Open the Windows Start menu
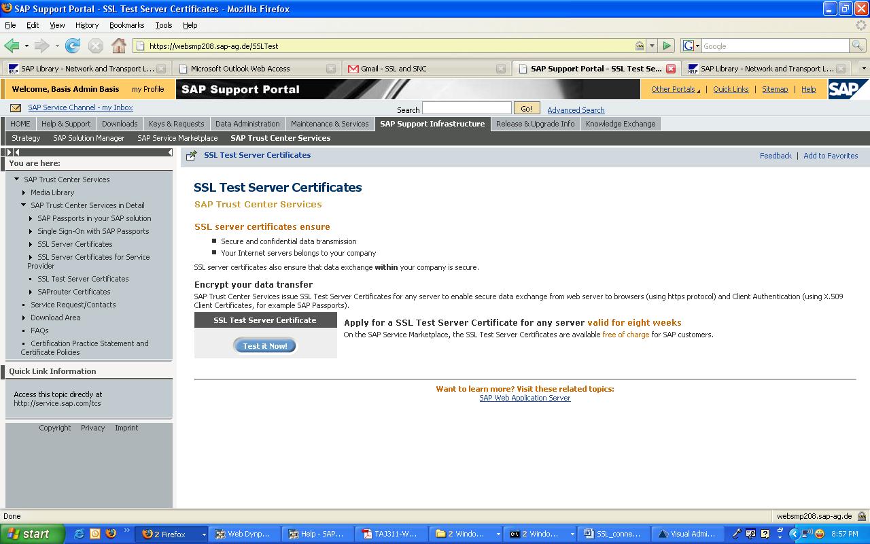This screenshot has height=544, width=870. (x=32, y=534)
